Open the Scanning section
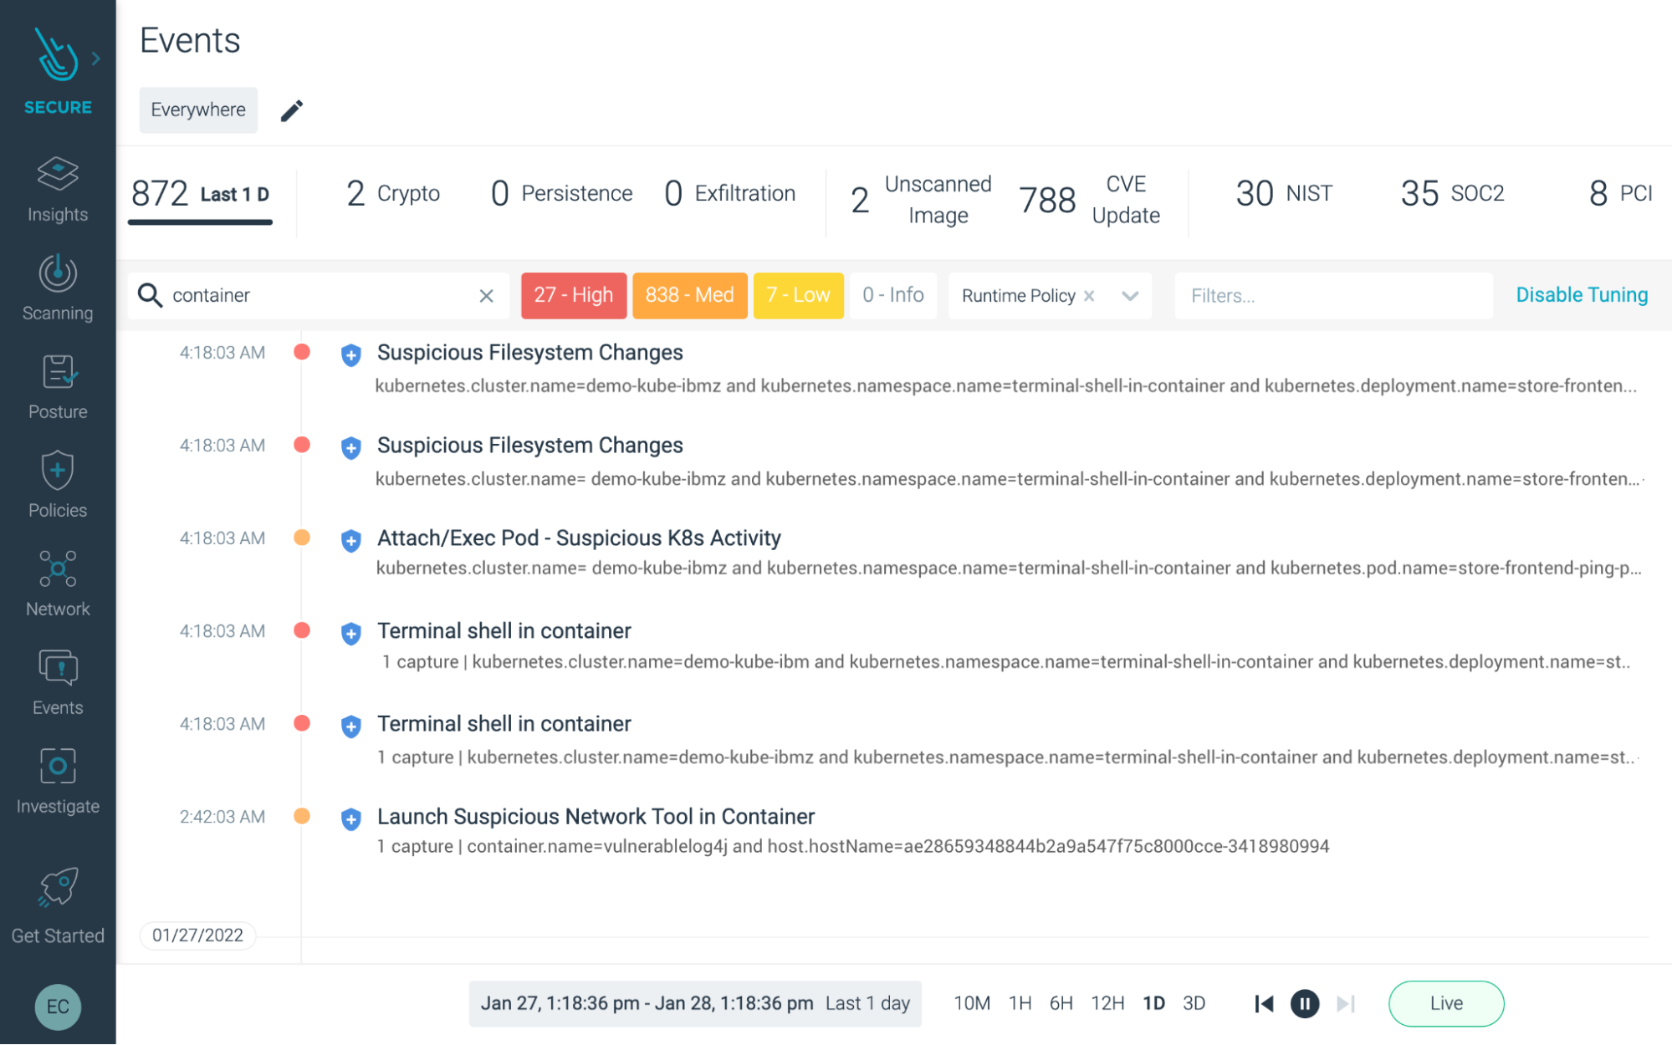Image resolution: width=1672 pixels, height=1045 pixels. click(x=58, y=288)
